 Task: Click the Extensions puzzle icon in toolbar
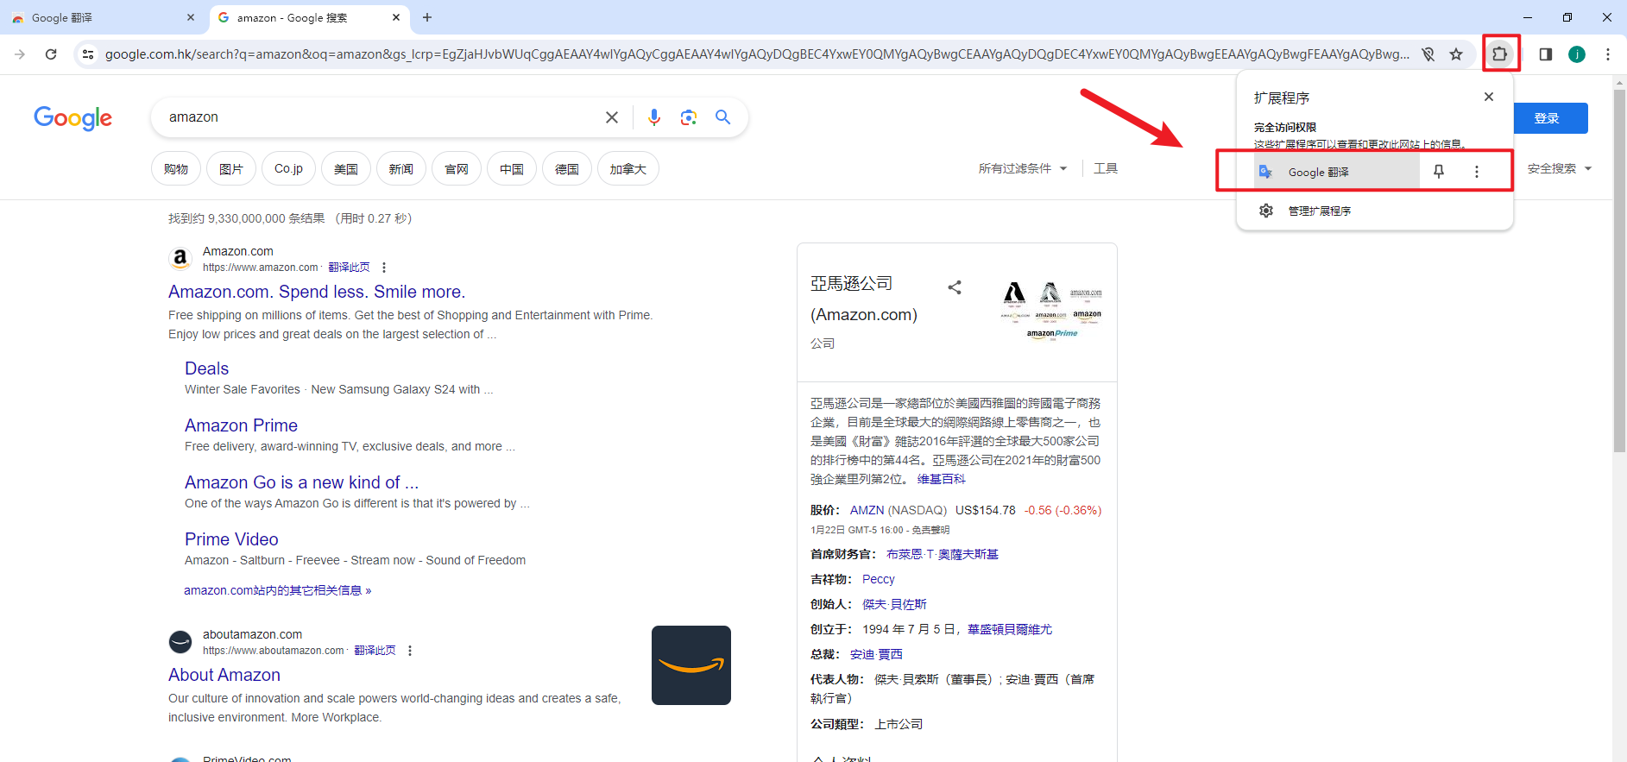point(1500,54)
